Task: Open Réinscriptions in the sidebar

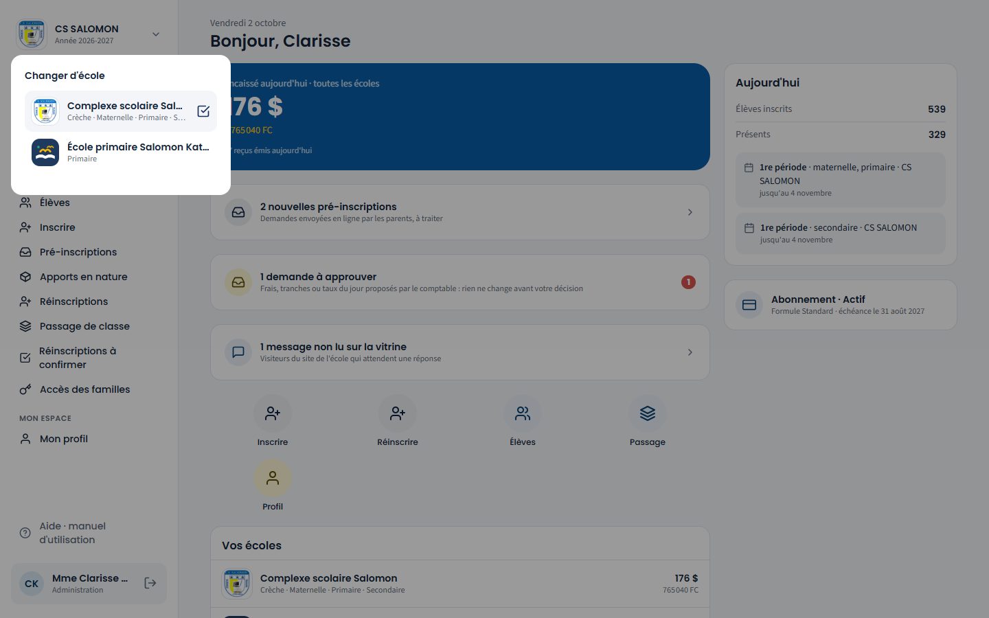Action: (89, 301)
